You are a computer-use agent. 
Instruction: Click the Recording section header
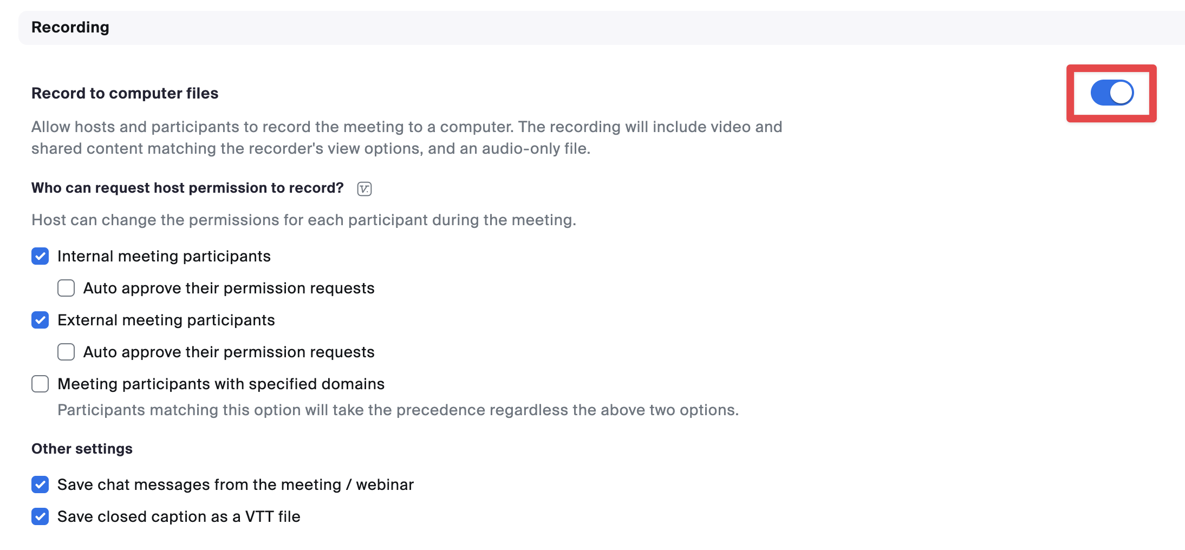(x=70, y=27)
